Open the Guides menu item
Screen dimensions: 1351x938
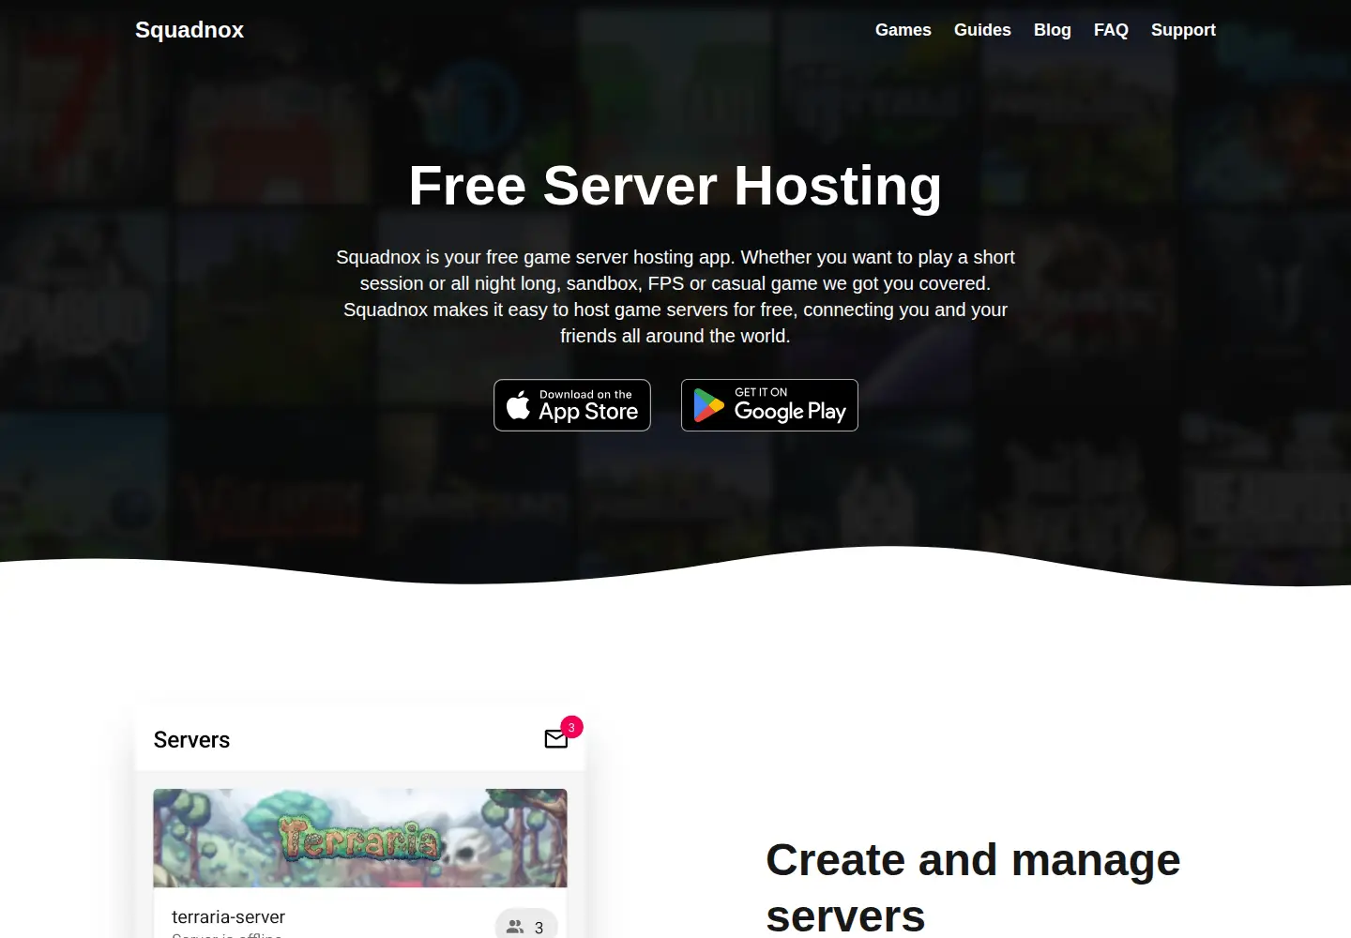pyautogui.click(x=982, y=30)
